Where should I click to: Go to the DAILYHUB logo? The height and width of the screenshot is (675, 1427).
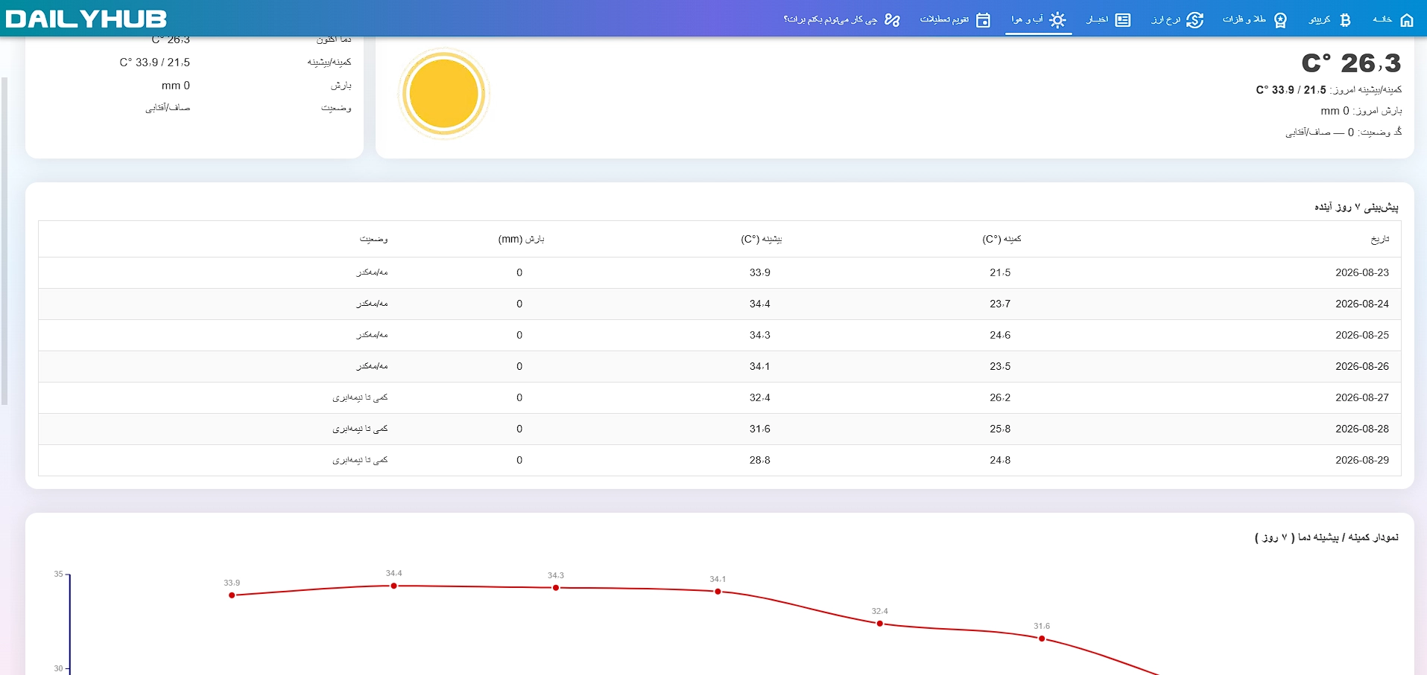[x=86, y=19]
